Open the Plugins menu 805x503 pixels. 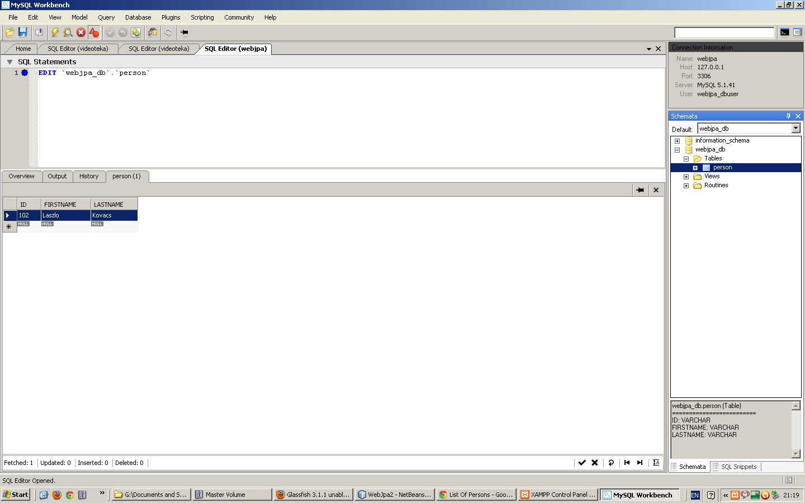[x=171, y=17]
